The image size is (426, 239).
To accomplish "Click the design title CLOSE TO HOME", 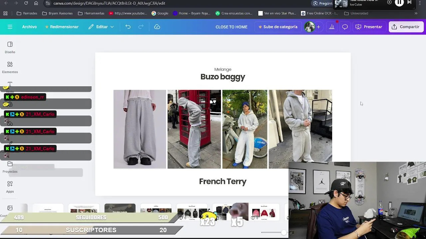I will tap(231, 27).
